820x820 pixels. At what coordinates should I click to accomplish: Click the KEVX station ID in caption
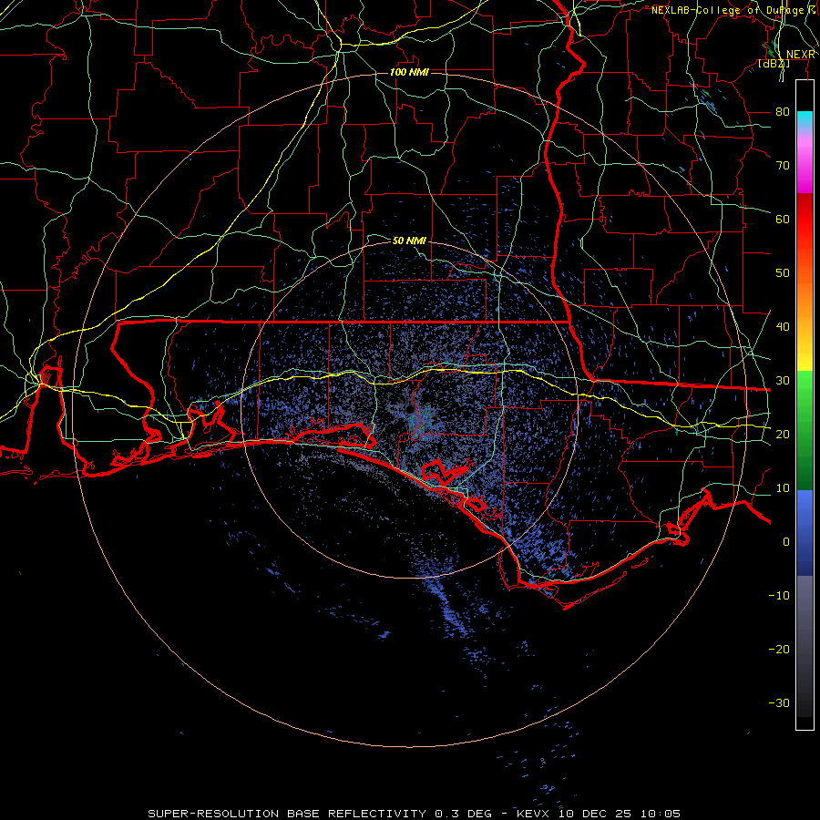(x=535, y=814)
